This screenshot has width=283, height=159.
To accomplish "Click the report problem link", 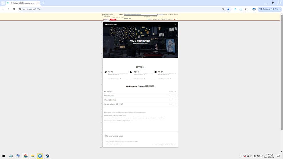I will (167, 19).
